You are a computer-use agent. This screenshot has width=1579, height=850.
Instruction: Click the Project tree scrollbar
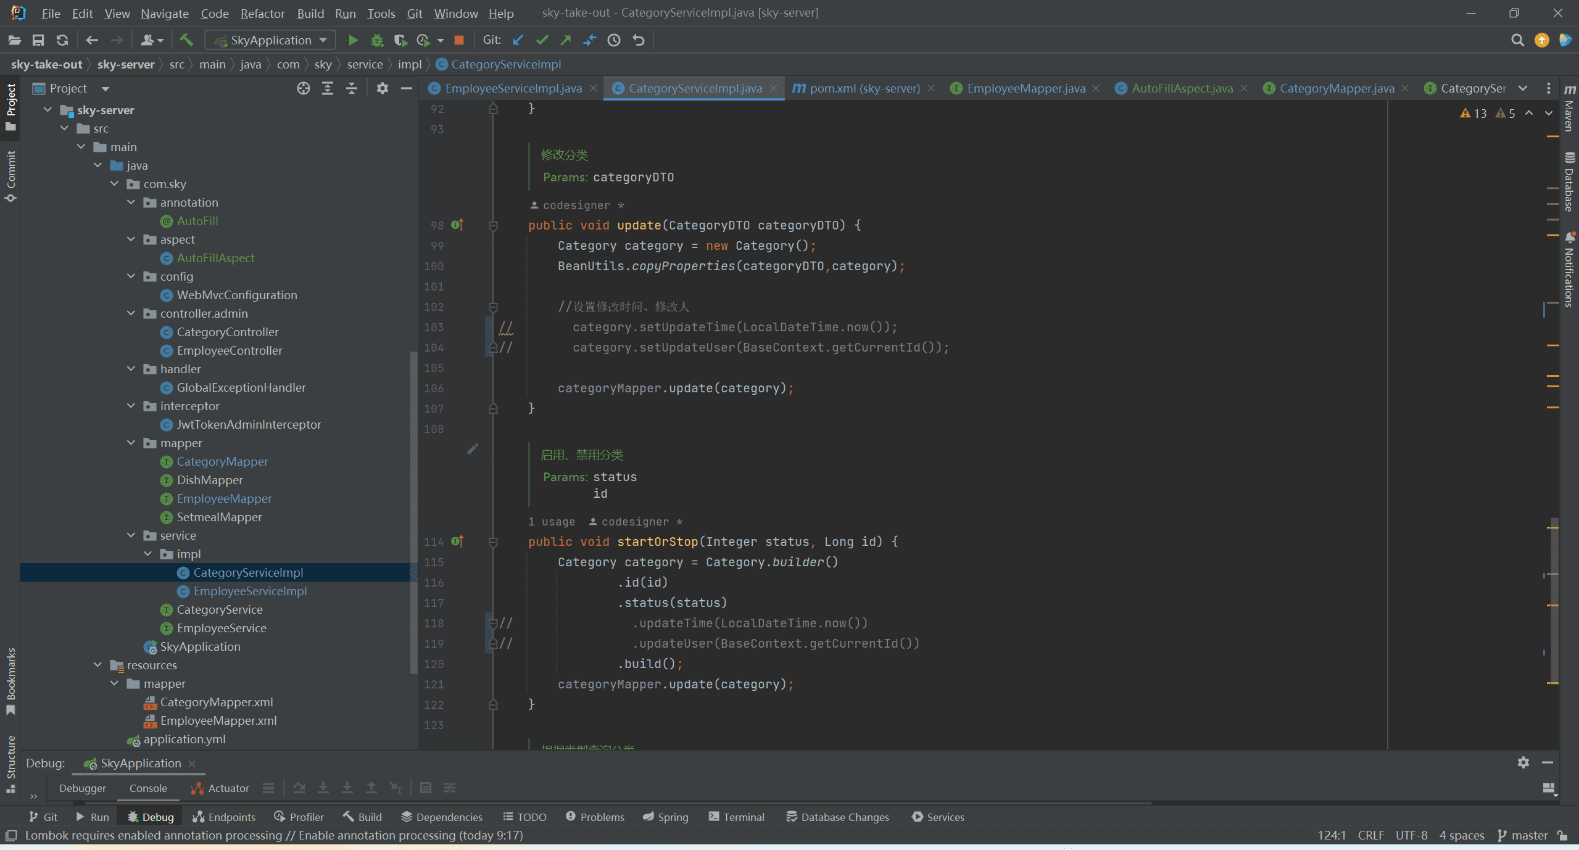coord(413,512)
